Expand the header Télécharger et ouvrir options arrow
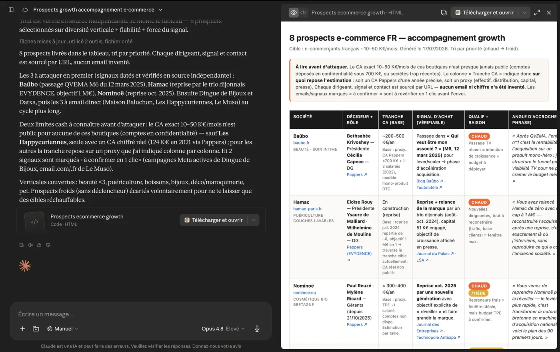The image size is (560, 352). (x=524, y=12)
